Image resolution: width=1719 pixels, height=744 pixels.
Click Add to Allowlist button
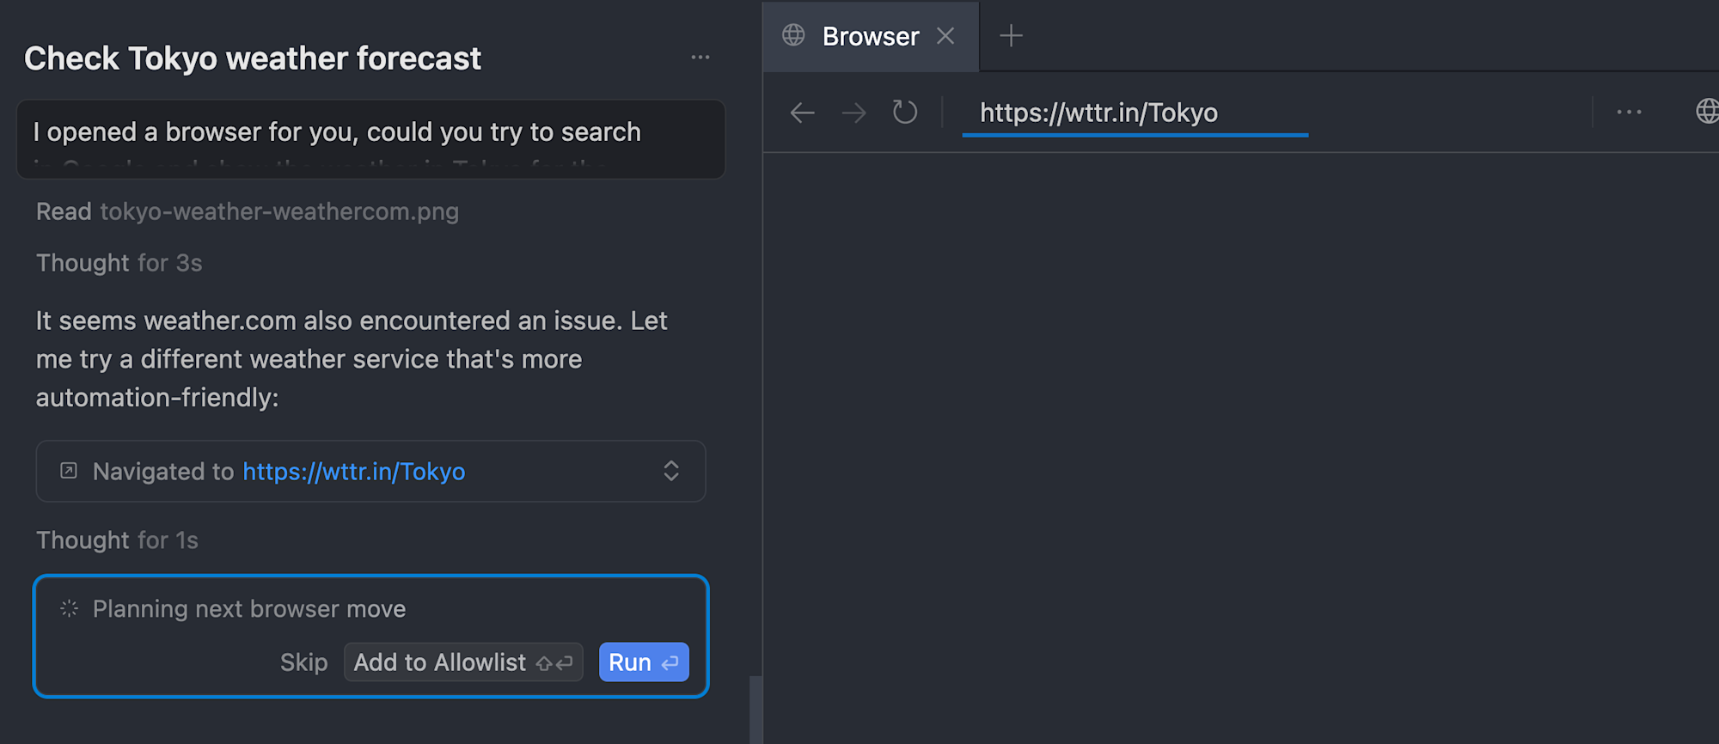coord(462,662)
